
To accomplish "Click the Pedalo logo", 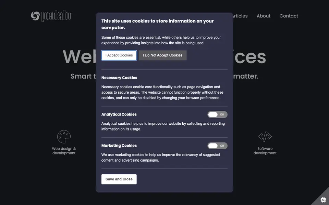I will [x=51, y=16].
